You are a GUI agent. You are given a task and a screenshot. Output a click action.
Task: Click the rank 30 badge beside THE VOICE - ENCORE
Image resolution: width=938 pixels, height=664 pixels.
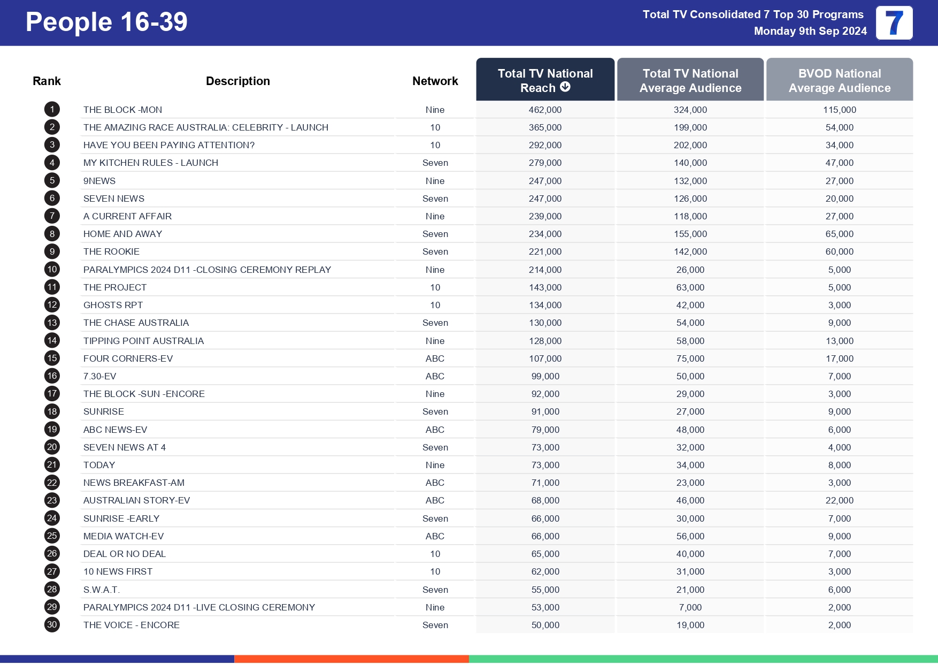tap(51, 624)
